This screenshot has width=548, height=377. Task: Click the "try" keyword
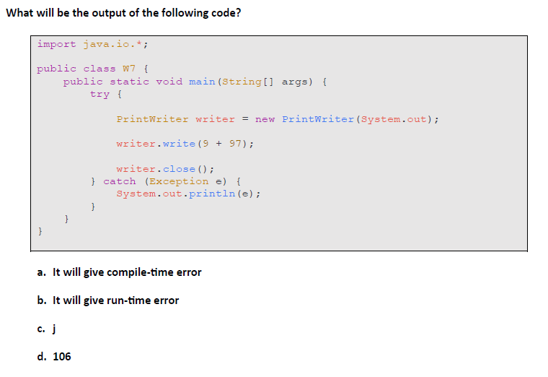click(x=100, y=95)
